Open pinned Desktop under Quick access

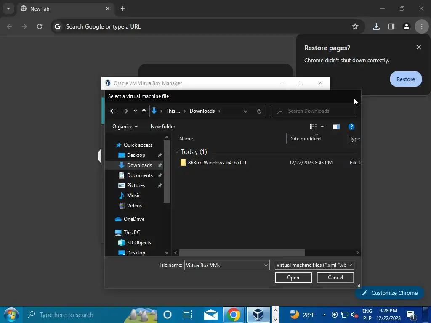click(x=136, y=155)
